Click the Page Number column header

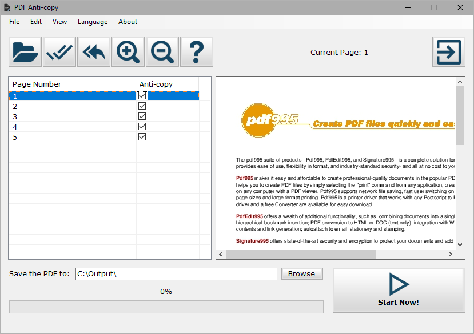pyautogui.click(x=73, y=84)
